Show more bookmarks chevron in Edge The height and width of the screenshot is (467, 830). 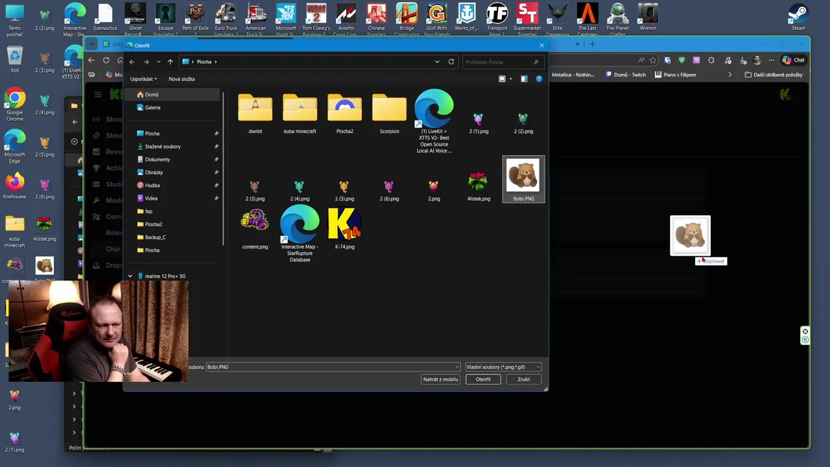pyautogui.click(x=729, y=75)
